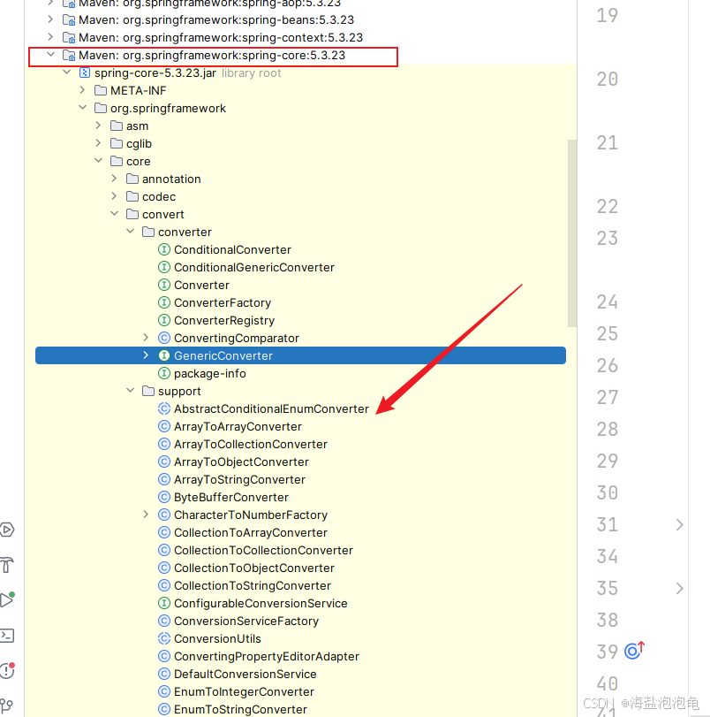Expand the code fold arrow at line 31
The width and height of the screenshot is (710, 717).
[680, 524]
